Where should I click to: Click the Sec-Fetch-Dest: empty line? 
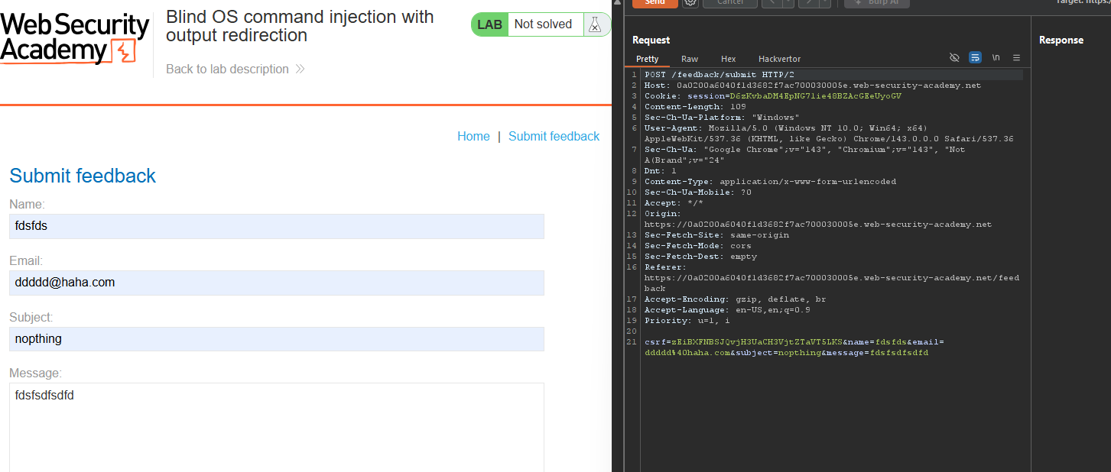click(x=700, y=257)
